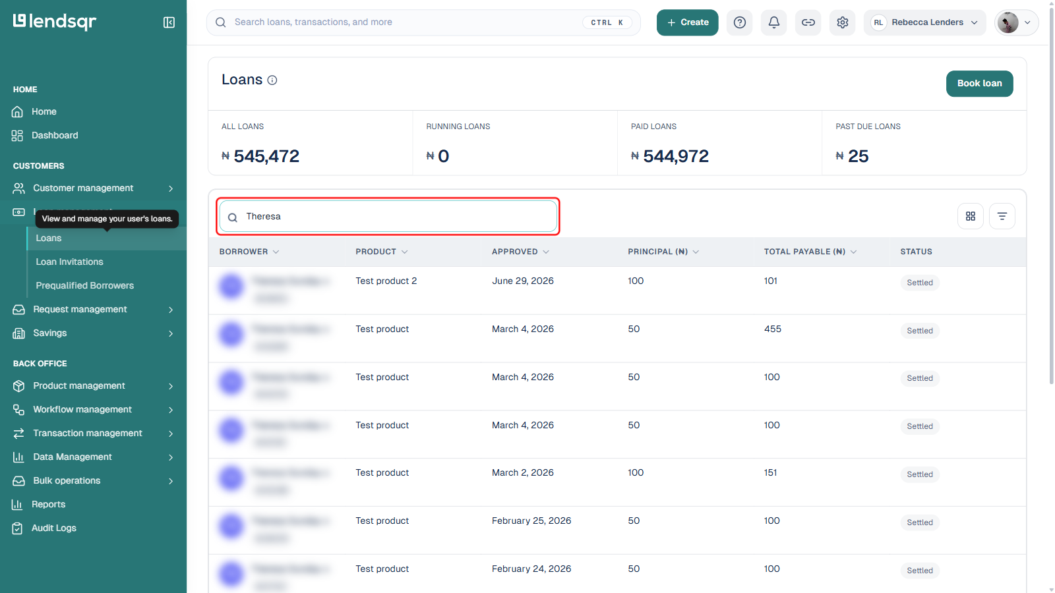Sort by PRODUCT column header

point(382,252)
